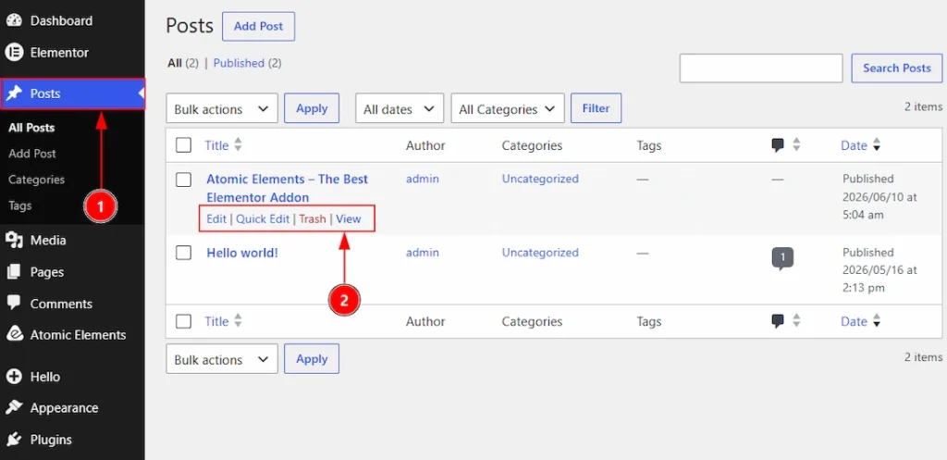The height and width of the screenshot is (460, 947).
Task: Click Quick Edit link under Atomic Elements post
Action: [x=263, y=218]
